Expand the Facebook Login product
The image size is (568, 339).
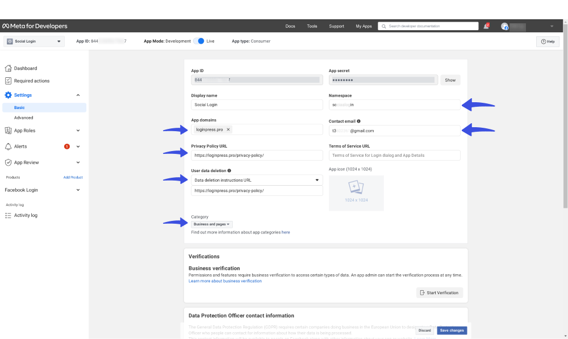tap(78, 190)
